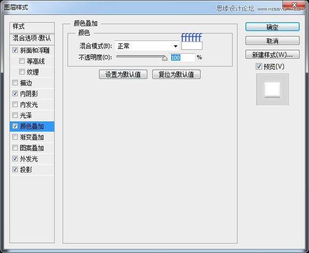309x253 pixels.
Task: Click the style preview thumbnail
Action: pyautogui.click(x=272, y=89)
